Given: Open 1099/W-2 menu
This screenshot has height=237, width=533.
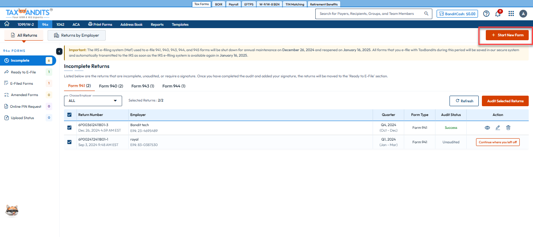Looking at the screenshot, I should [x=26, y=24].
